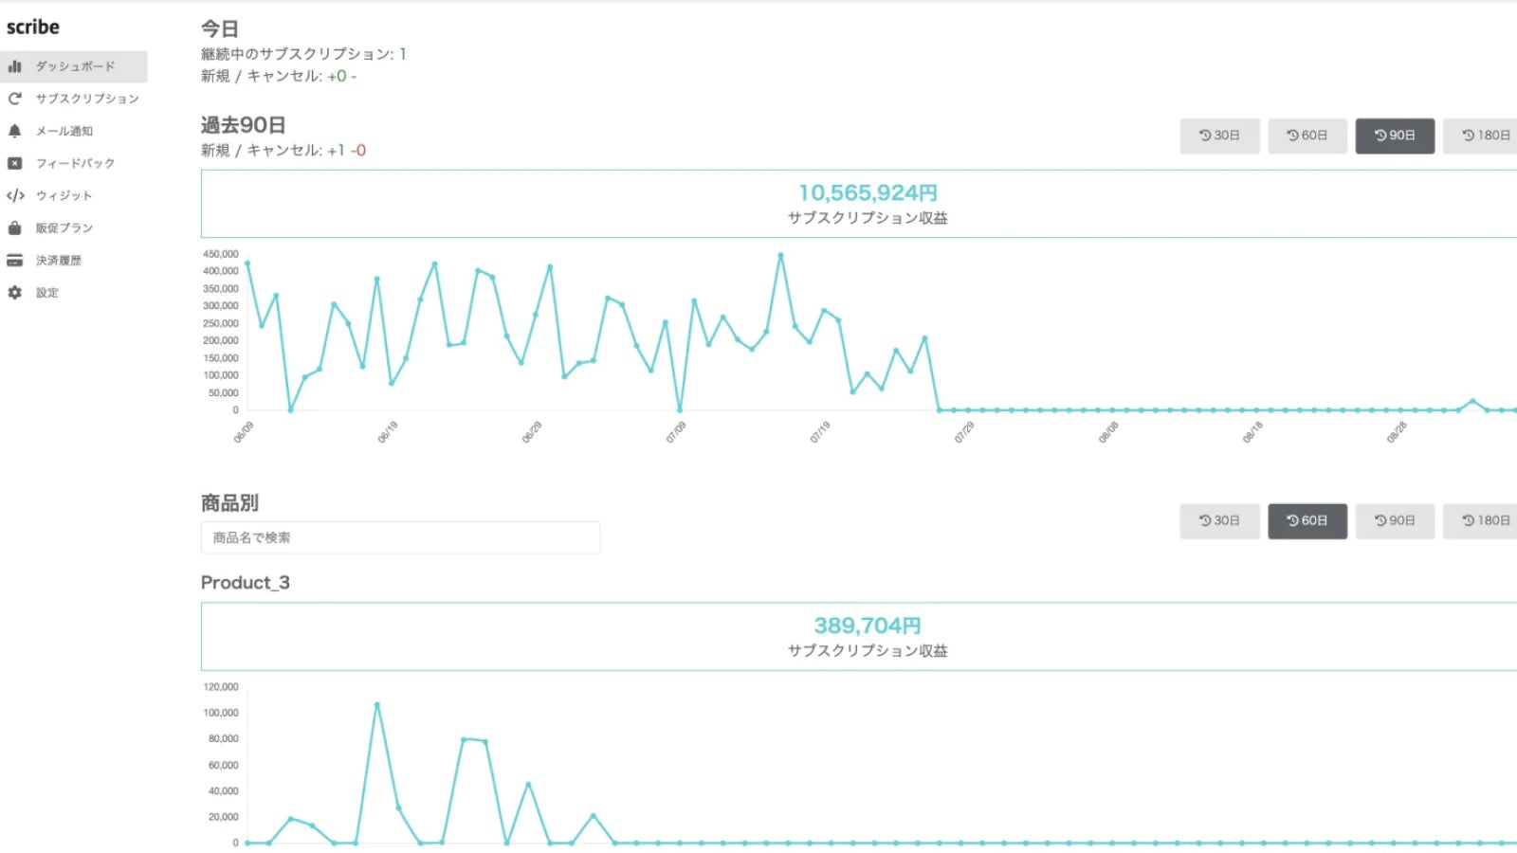The width and height of the screenshot is (1517, 853).
Task: Open the サブスクリプション menu item
Action: point(87,99)
